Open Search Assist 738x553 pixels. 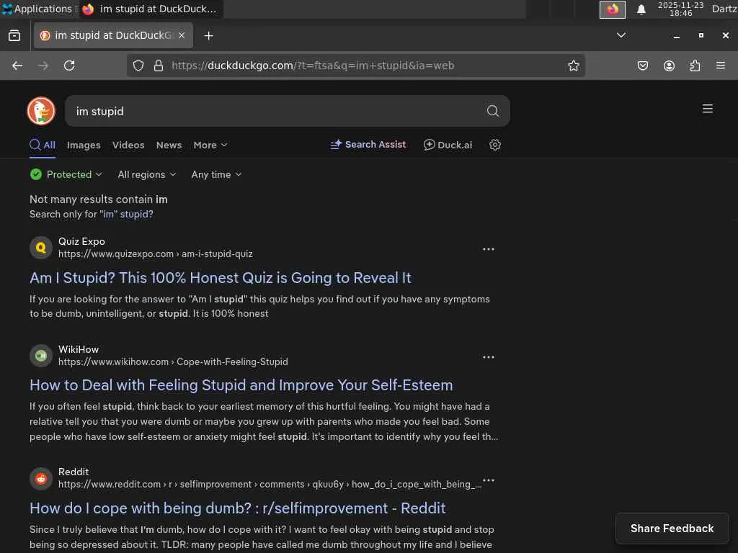pyautogui.click(x=368, y=145)
